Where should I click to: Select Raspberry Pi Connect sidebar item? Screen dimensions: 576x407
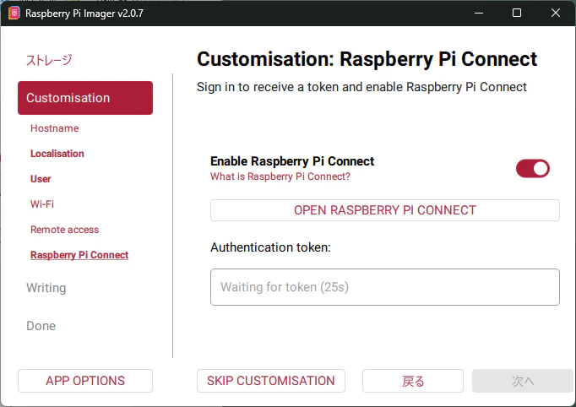pos(79,255)
